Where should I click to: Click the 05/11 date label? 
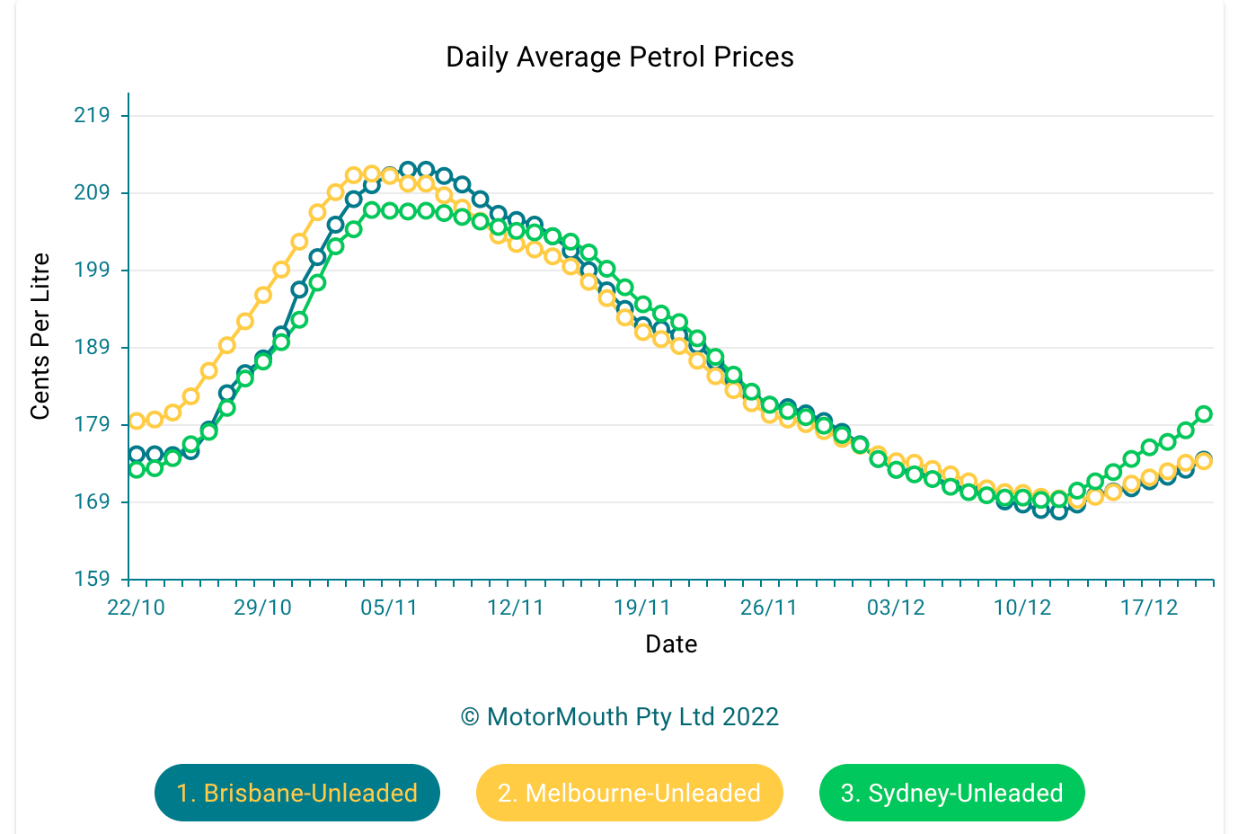389,608
